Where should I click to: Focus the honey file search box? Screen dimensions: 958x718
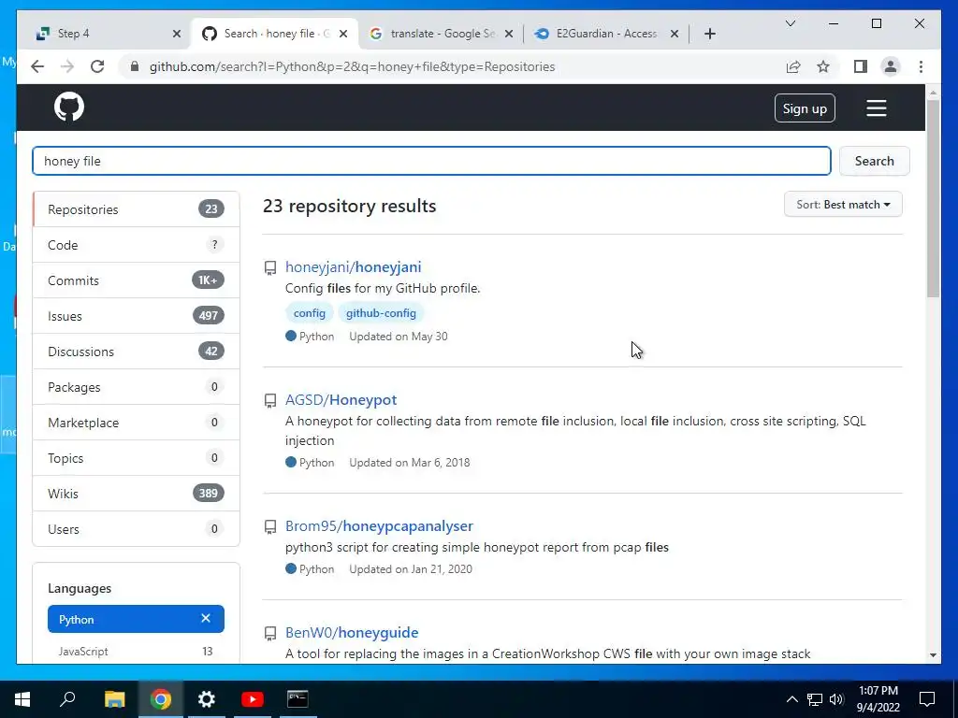431,161
